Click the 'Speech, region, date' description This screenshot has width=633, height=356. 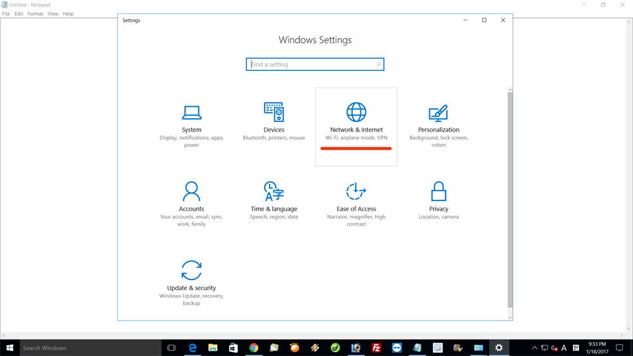coord(273,217)
